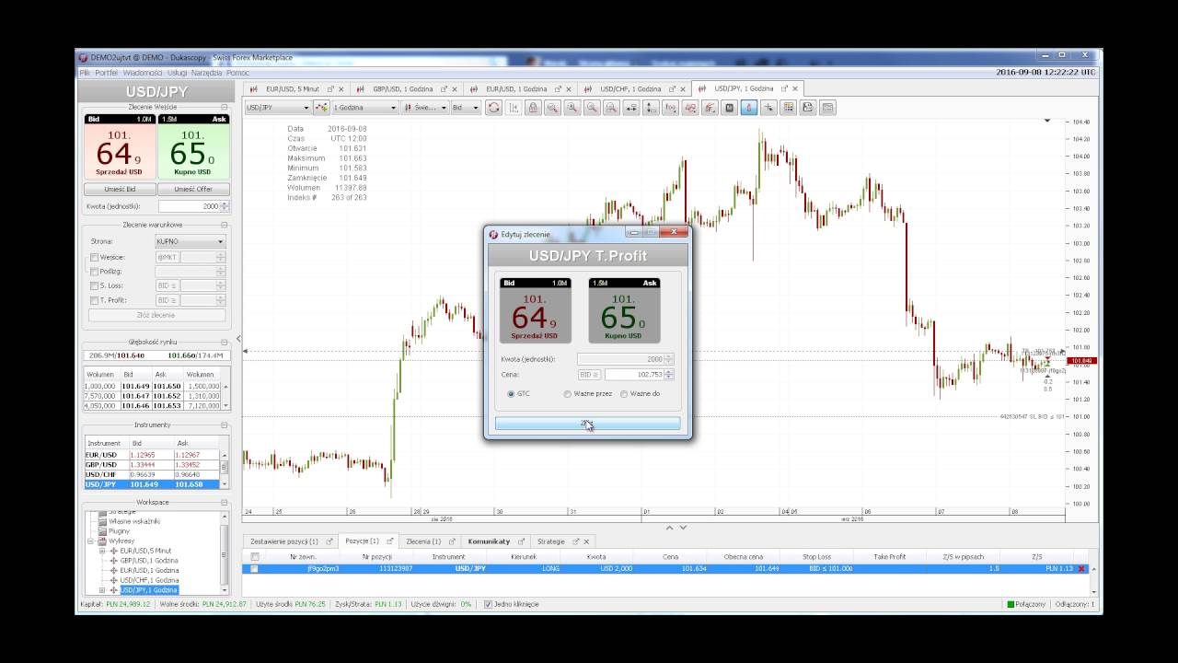Open the Plik menu

(x=85, y=73)
